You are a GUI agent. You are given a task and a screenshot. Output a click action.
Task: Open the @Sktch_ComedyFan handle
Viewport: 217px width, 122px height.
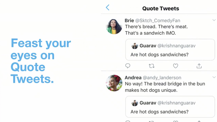point(158,21)
